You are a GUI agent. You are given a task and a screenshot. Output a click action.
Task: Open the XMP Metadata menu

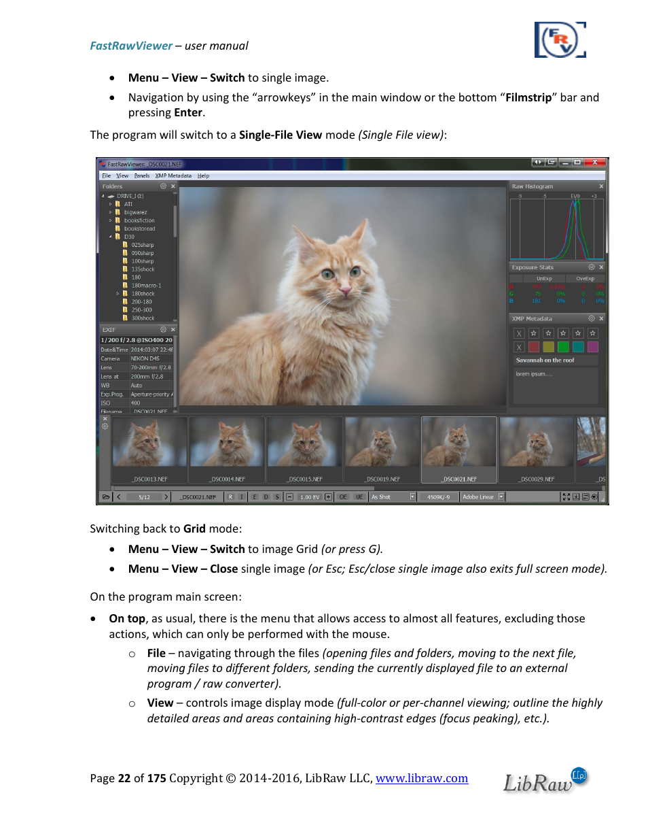(x=173, y=175)
